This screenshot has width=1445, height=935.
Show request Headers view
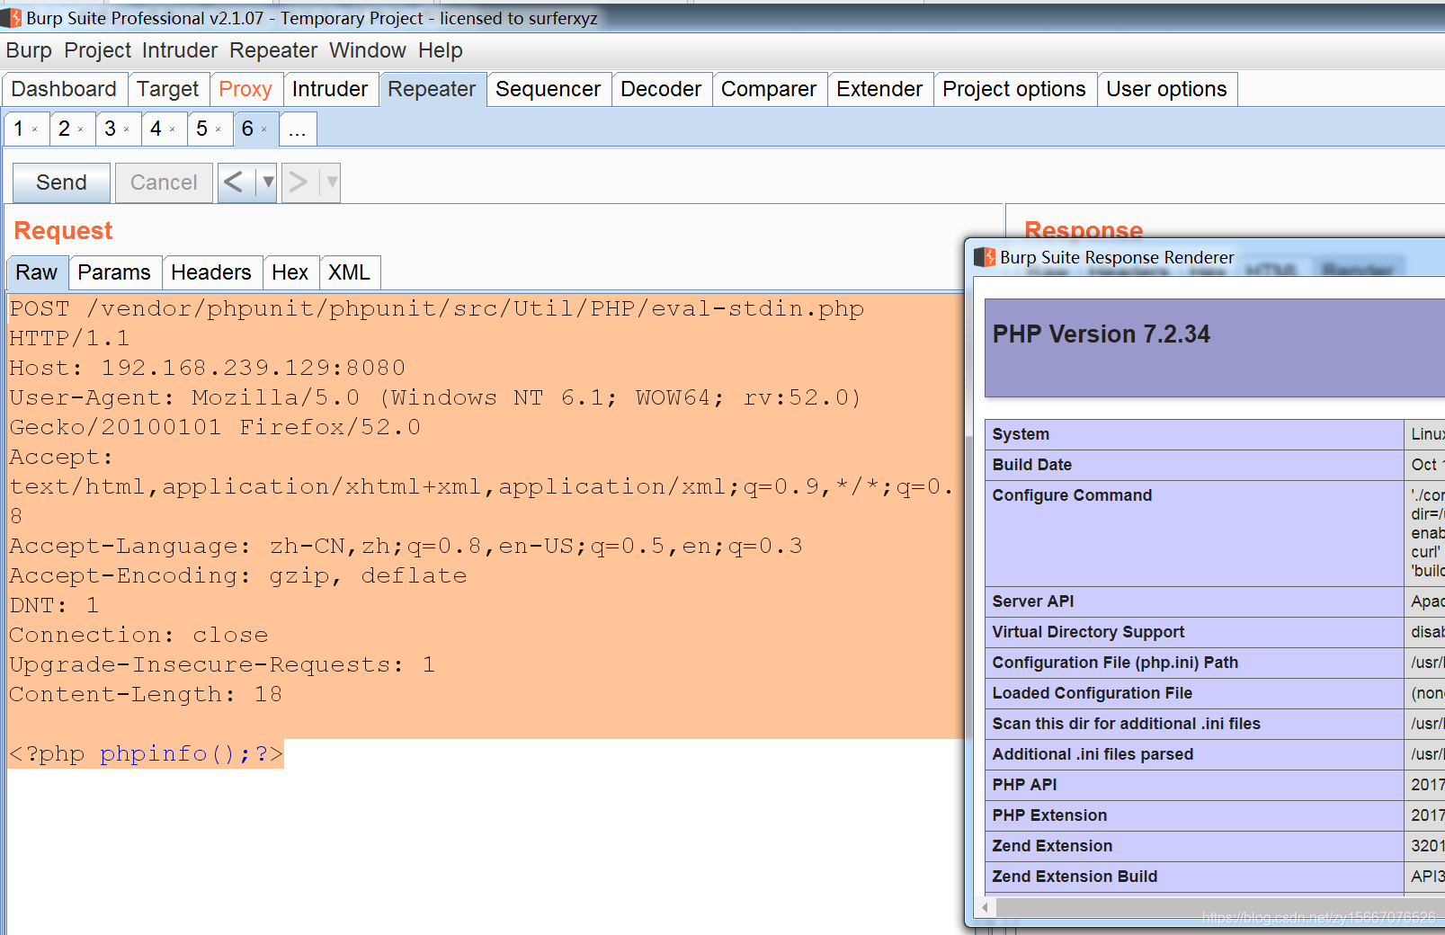click(211, 272)
